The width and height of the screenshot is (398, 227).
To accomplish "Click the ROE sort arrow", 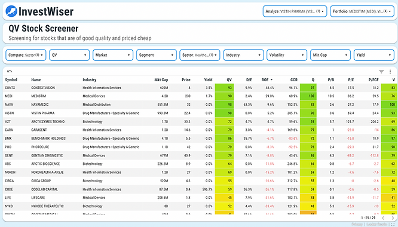I will pyautogui.click(x=271, y=80).
